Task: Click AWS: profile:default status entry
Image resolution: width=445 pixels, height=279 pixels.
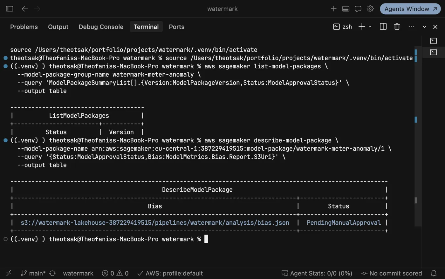Action: (170, 273)
